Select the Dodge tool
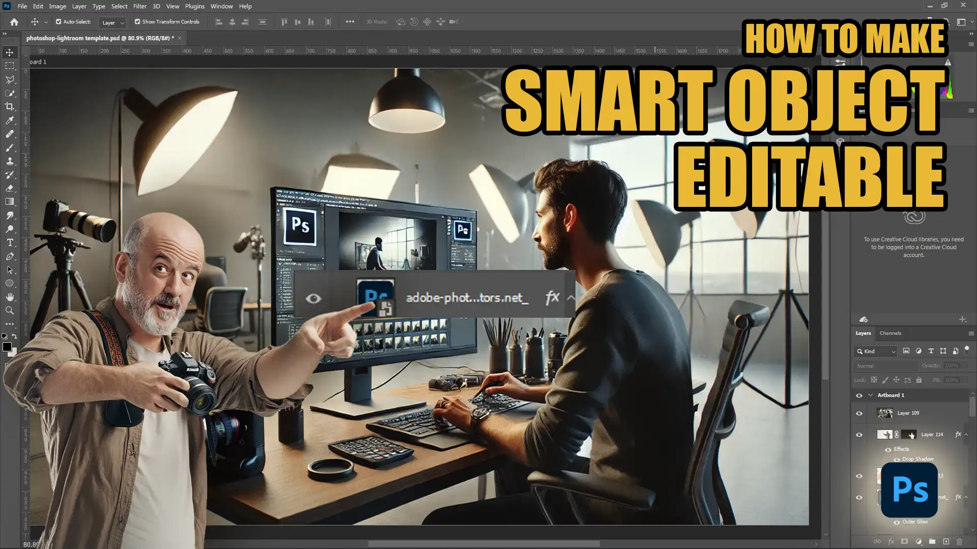Screen dimensions: 977x549 [10, 229]
